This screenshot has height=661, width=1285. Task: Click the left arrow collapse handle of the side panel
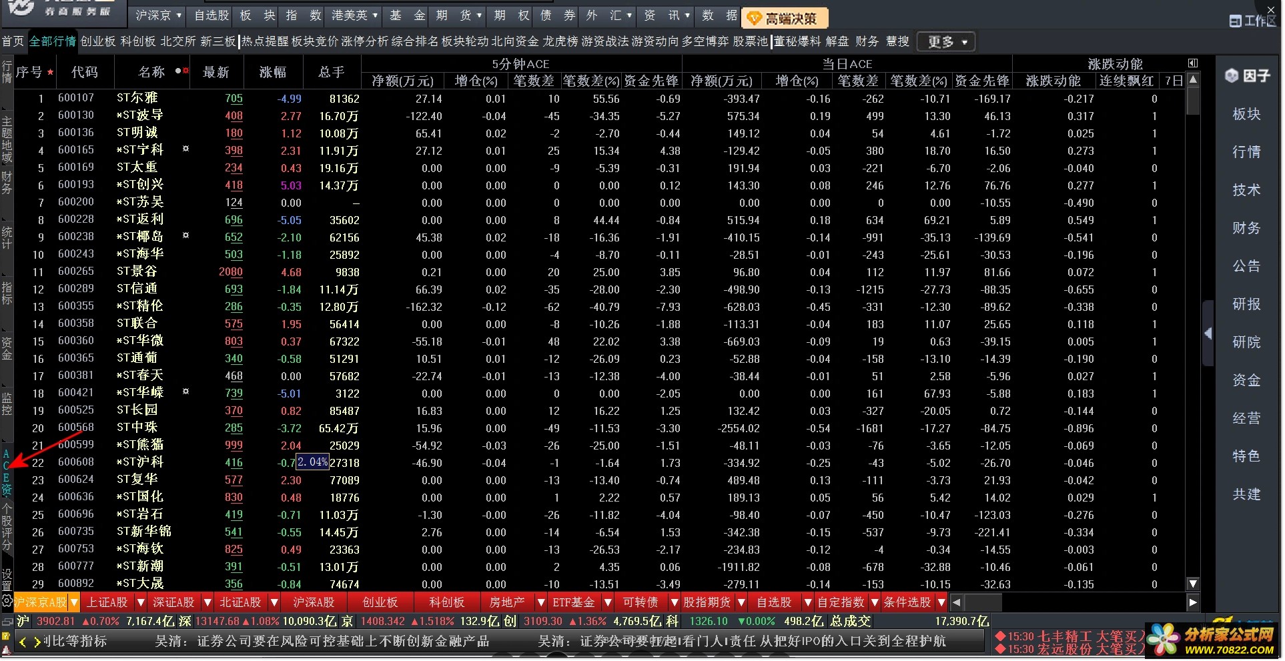(x=1208, y=334)
